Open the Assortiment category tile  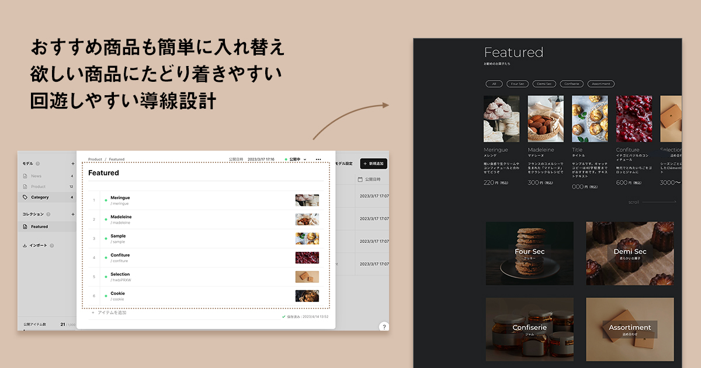630,329
